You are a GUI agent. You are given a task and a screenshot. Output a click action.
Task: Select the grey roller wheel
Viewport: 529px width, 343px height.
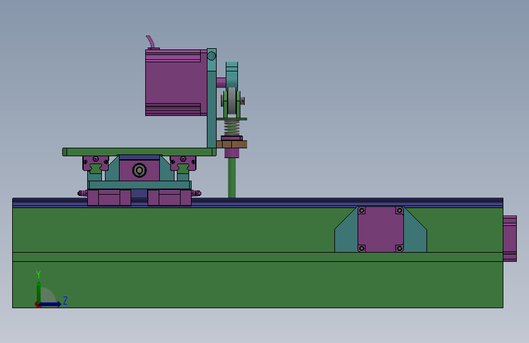[232, 101]
